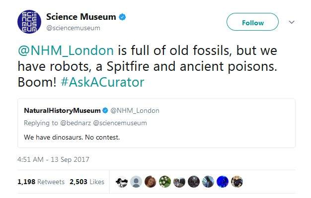Expand the tweet options chevron menu

click(292, 22)
